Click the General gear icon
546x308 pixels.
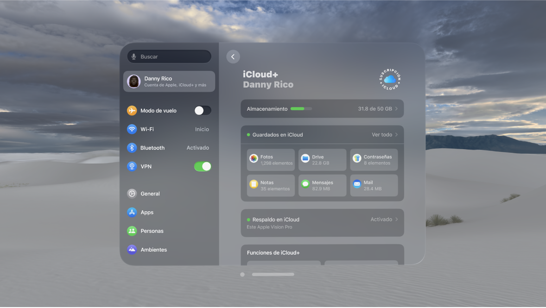[132, 194]
